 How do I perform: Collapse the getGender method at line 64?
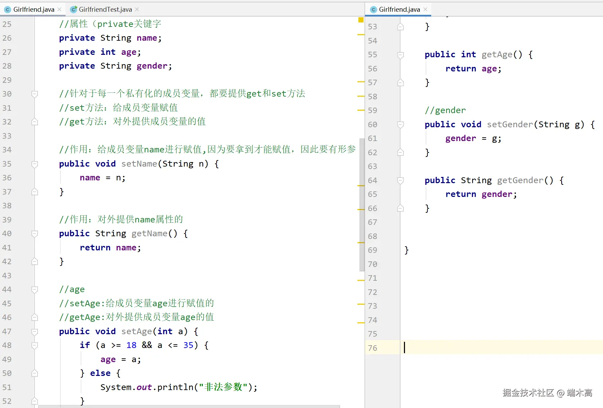[x=401, y=180]
